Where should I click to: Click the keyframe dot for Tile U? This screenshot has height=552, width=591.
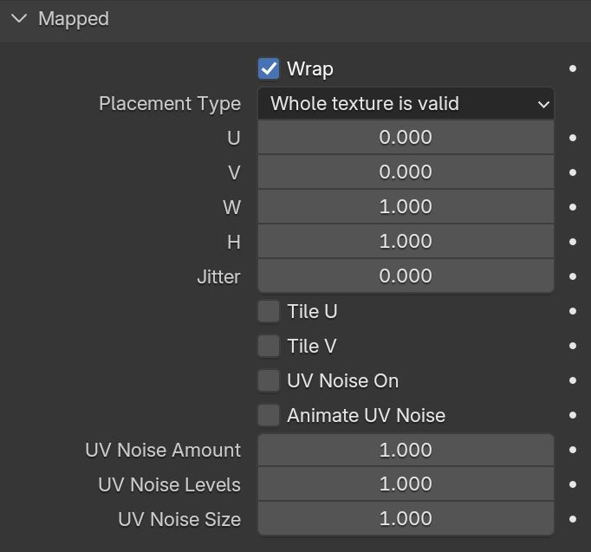[573, 311]
